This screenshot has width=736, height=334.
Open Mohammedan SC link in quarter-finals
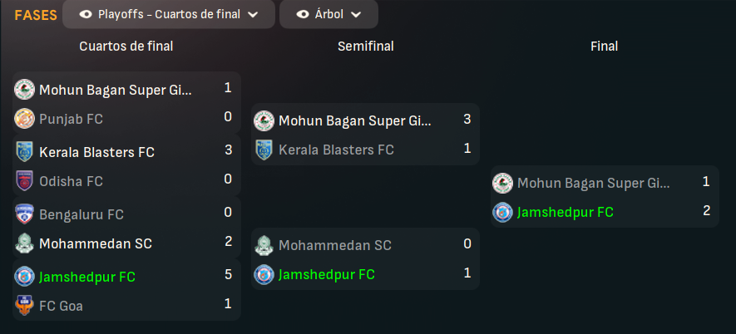[x=96, y=244]
